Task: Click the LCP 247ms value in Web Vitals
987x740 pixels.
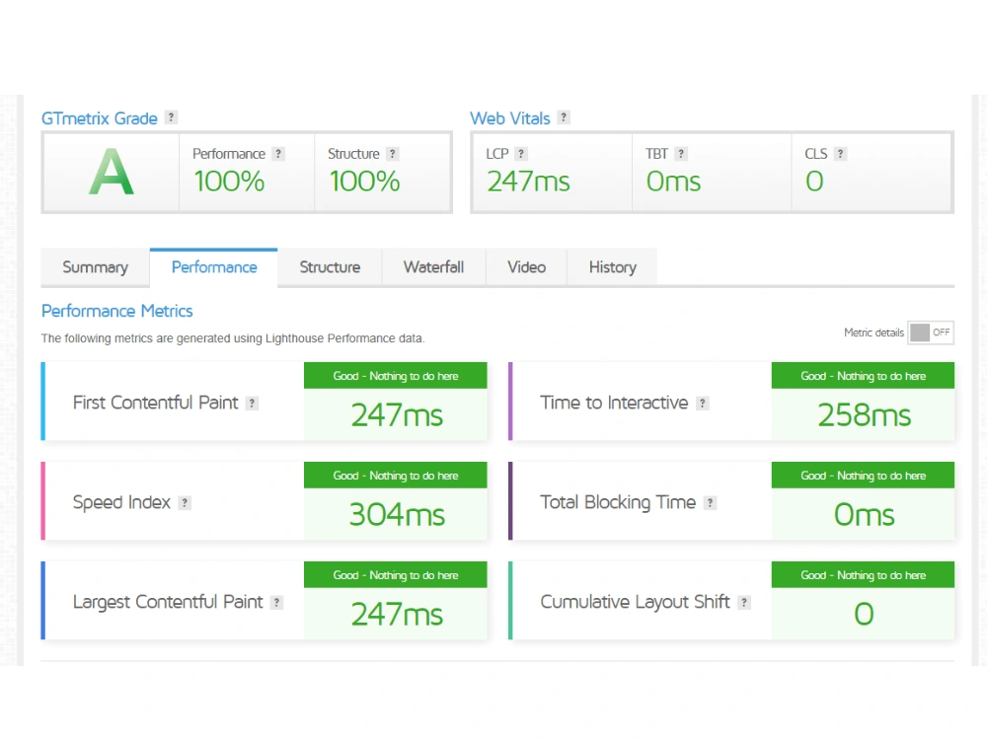Action: click(x=528, y=182)
